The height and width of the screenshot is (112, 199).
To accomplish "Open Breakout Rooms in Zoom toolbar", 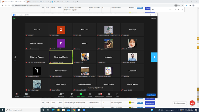I will pos(99,95).
